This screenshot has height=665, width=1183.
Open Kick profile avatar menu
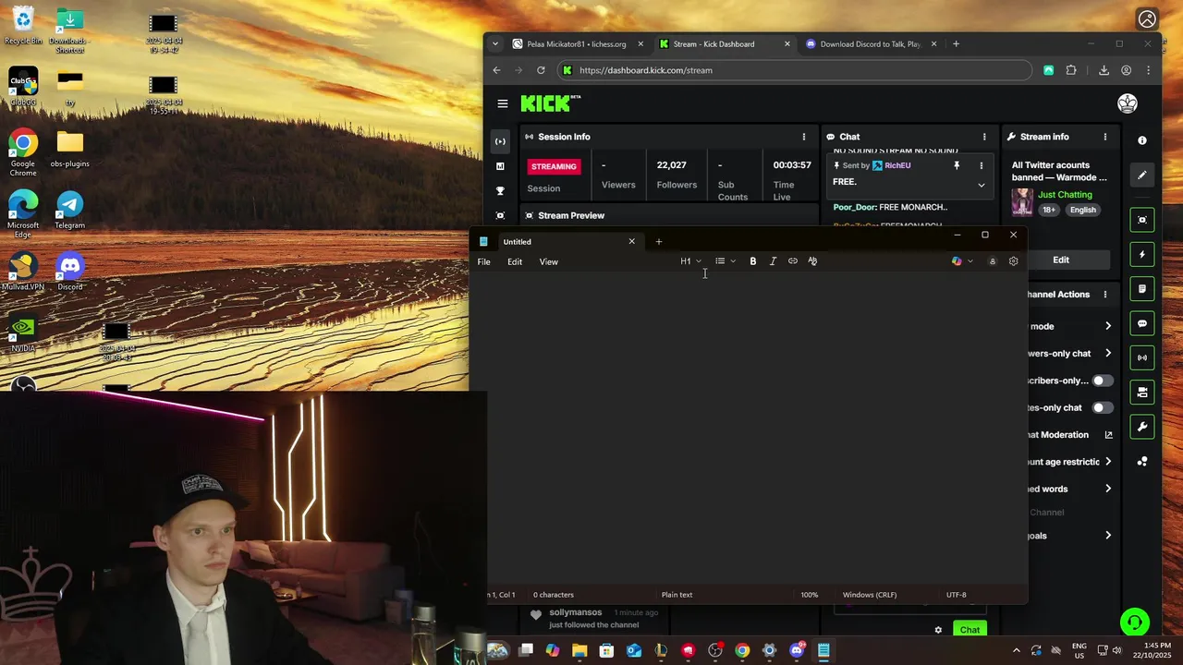(x=1128, y=103)
